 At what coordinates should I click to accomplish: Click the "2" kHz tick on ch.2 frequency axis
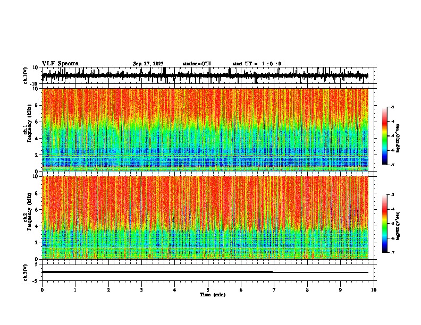coord(37,243)
